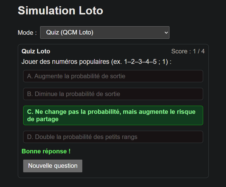Click the "Score : 1 / 4" indicator
Screen dimensions: 226x187
click(x=188, y=51)
